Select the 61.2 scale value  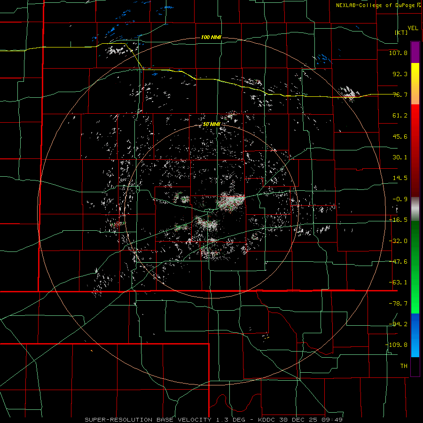click(x=400, y=116)
